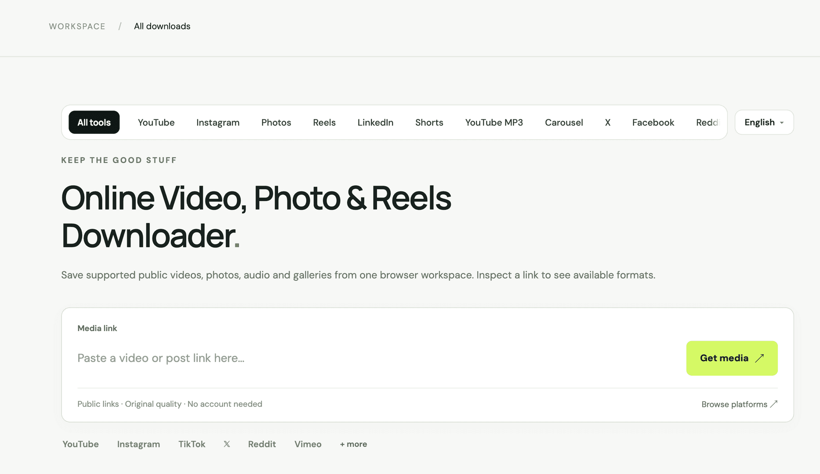This screenshot has height=474, width=820.
Task: Select the Photos tab
Action: [x=276, y=122]
